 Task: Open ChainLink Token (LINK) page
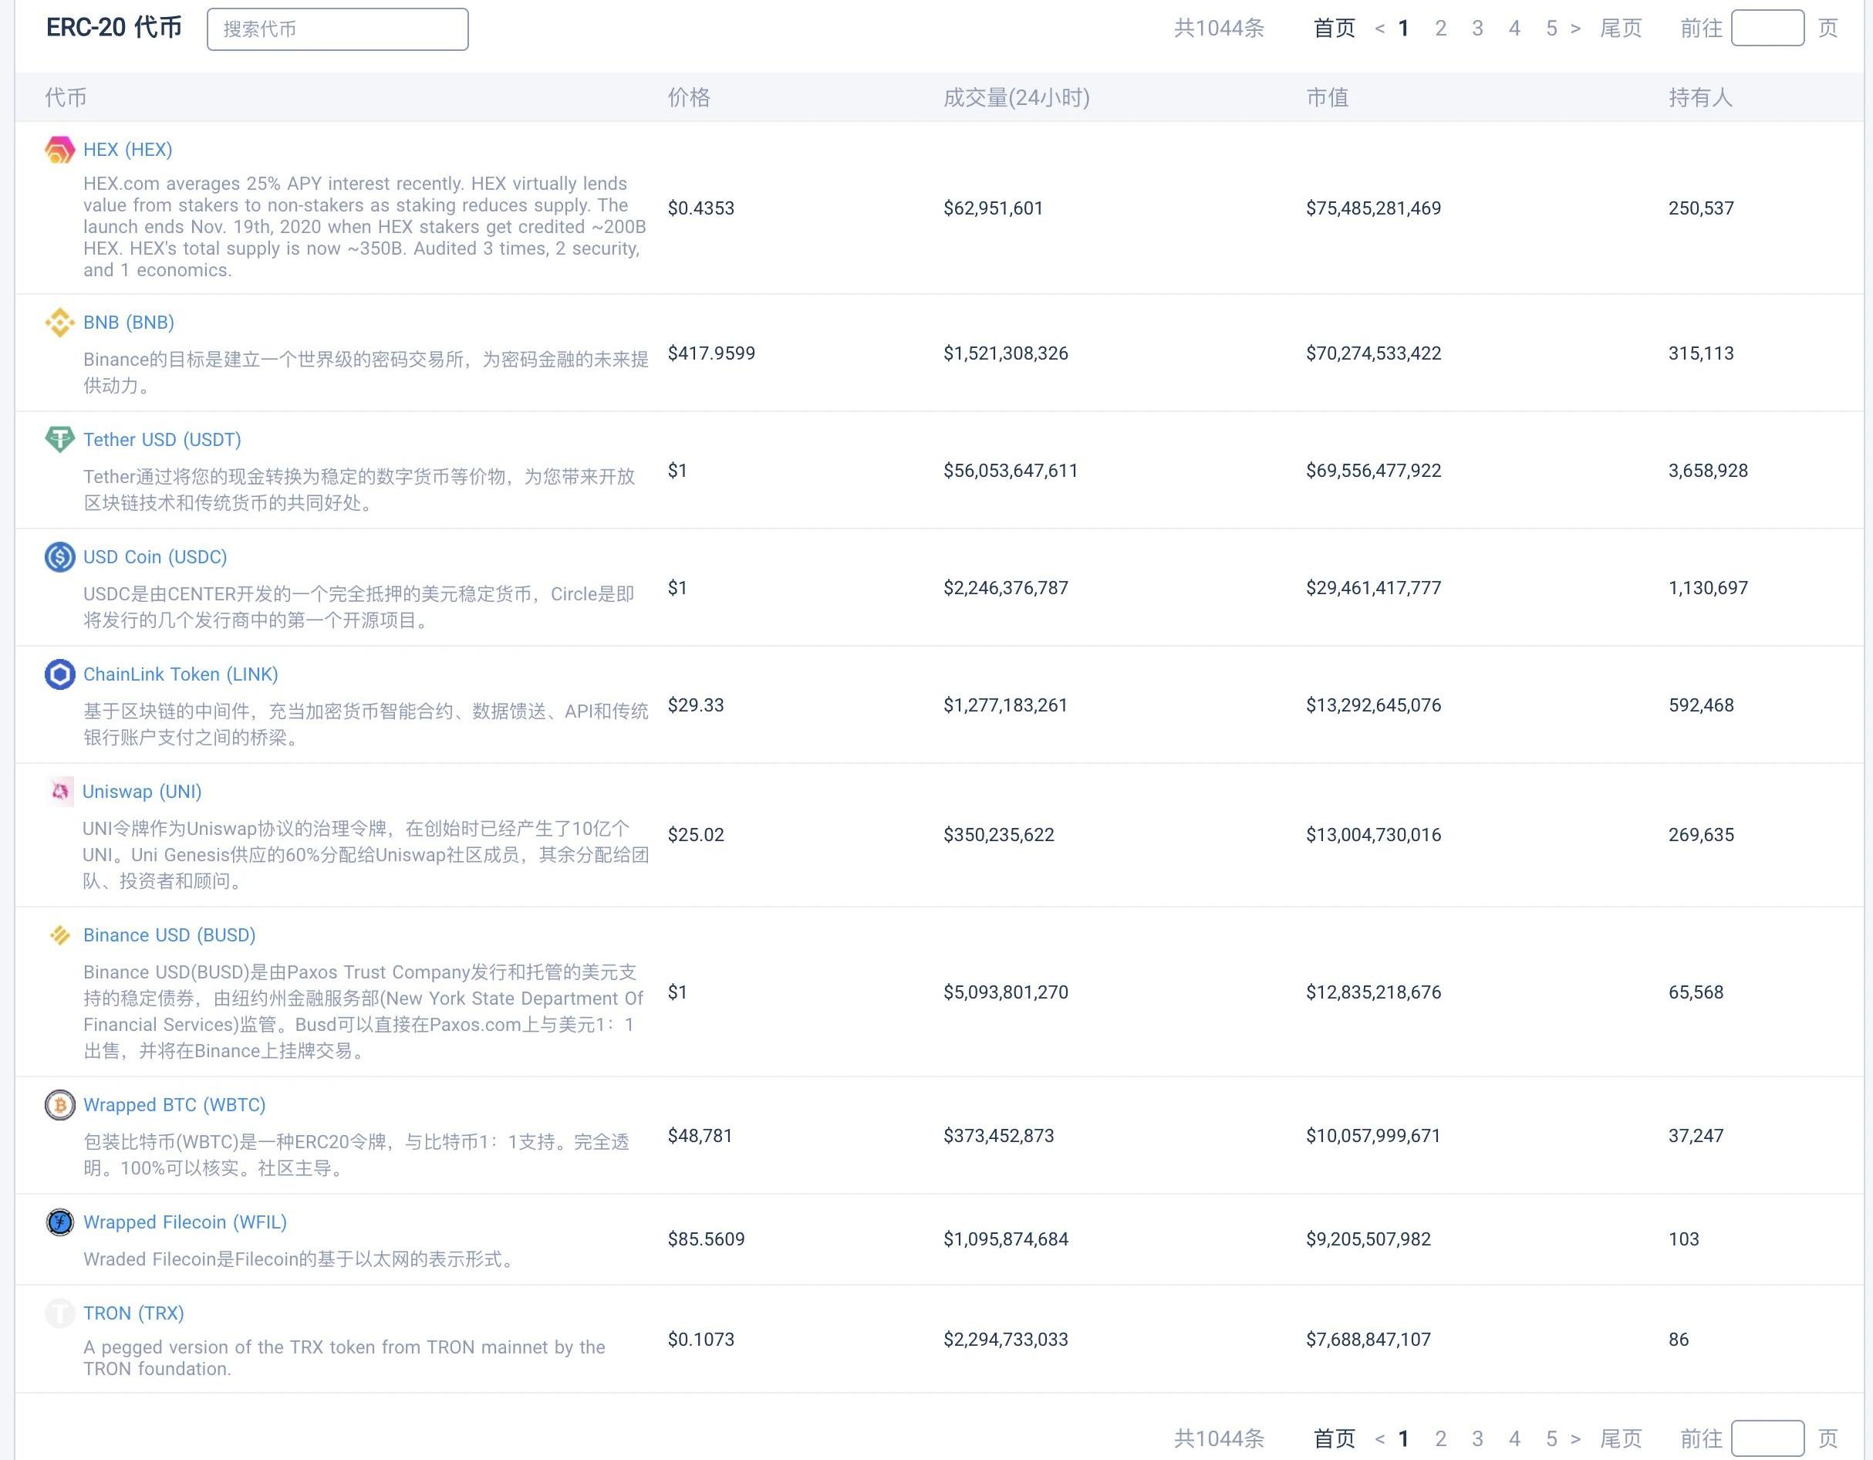tap(181, 674)
